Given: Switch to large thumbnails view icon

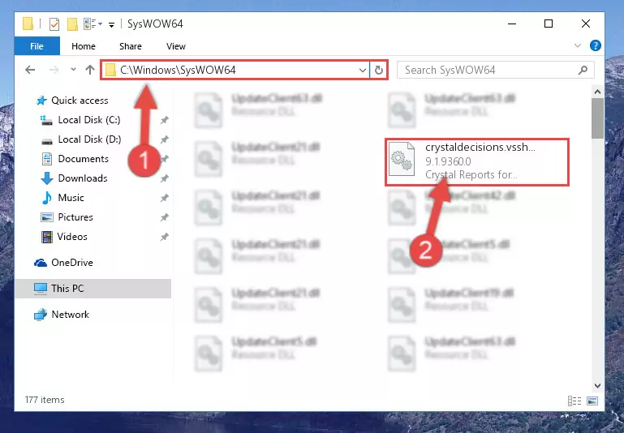Looking at the screenshot, I should 592,401.
